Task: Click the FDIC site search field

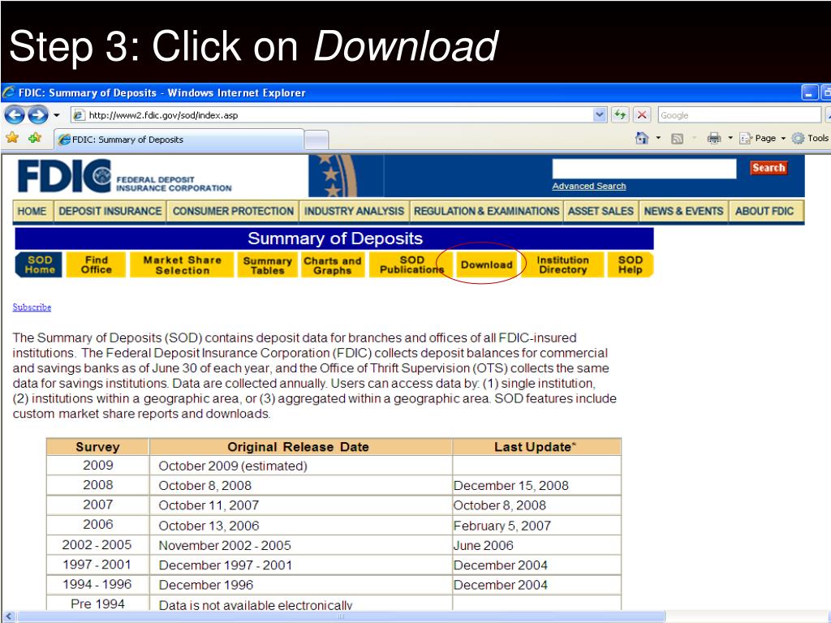Action: pyautogui.click(x=644, y=169)
